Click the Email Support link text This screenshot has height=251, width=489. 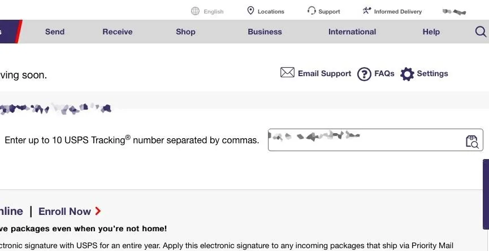coord(324,73)
